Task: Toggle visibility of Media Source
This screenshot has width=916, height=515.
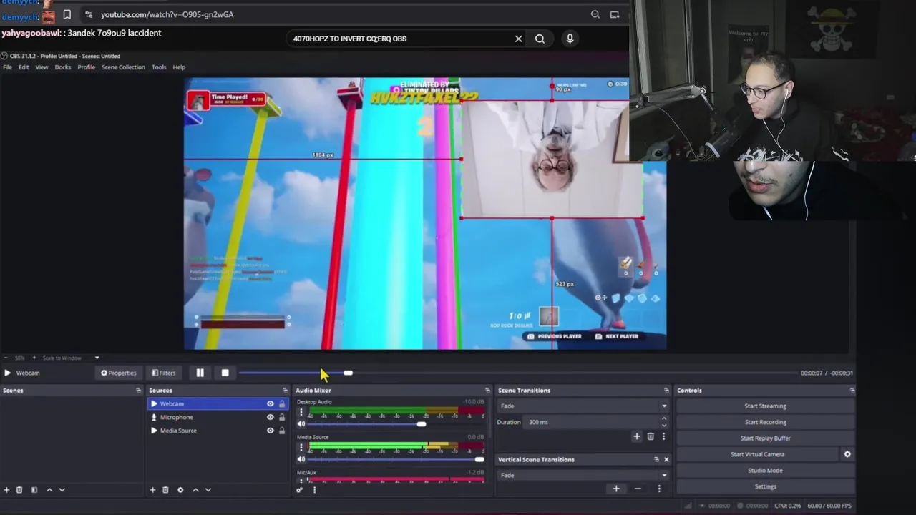Action: pyautogui.click(x=271, y=431)
